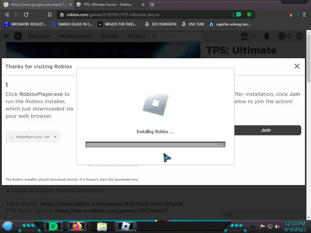Open a new browser tab
This screenshot has width=311, height=233.
152,5
